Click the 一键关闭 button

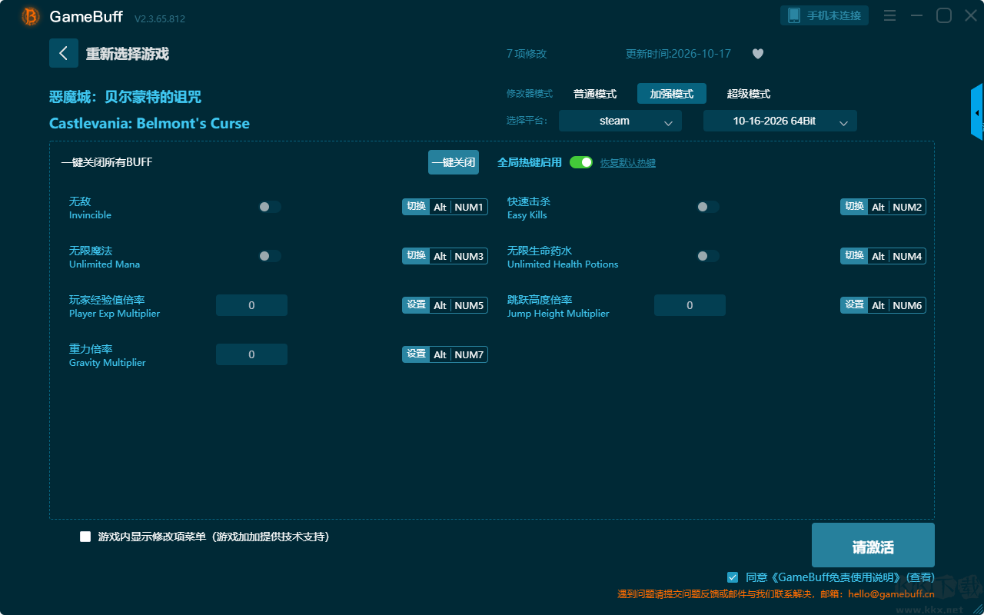tap(454, 162)
